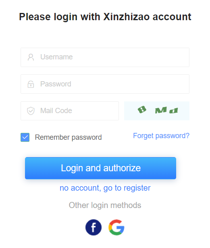
Task: Click the padlock icon beside Password
Action: tap(31, 84)
